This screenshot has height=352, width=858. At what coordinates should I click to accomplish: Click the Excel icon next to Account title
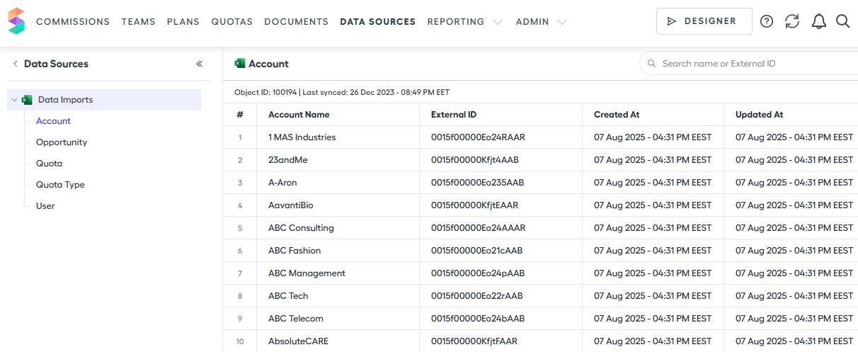tap(240, 64)
